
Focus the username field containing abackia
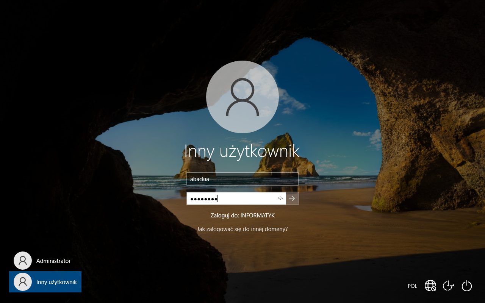pos(242,179)
